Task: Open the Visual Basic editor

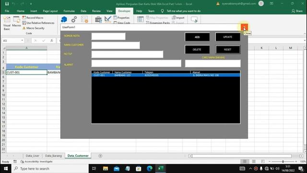Action: click(7, 23)
